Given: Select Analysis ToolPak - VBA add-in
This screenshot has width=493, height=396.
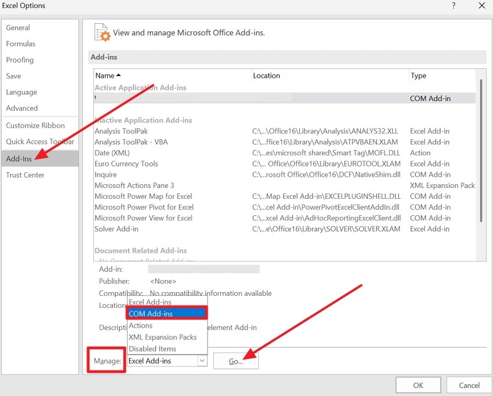Looking at the screenshot, I should [285, 142].
